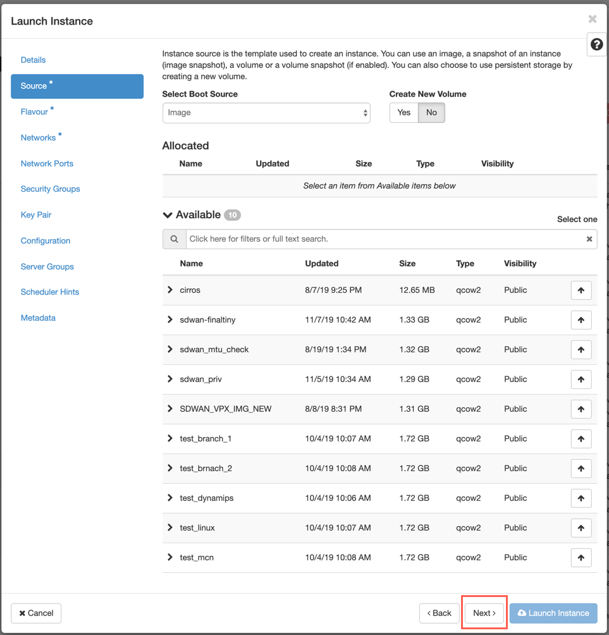This screenshot has height=635, width=609.
Task: Click the Next button
Action: [484, 613]
